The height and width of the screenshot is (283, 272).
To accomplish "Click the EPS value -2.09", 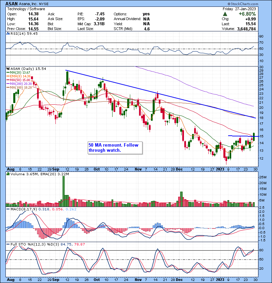I will click(100, 19).
